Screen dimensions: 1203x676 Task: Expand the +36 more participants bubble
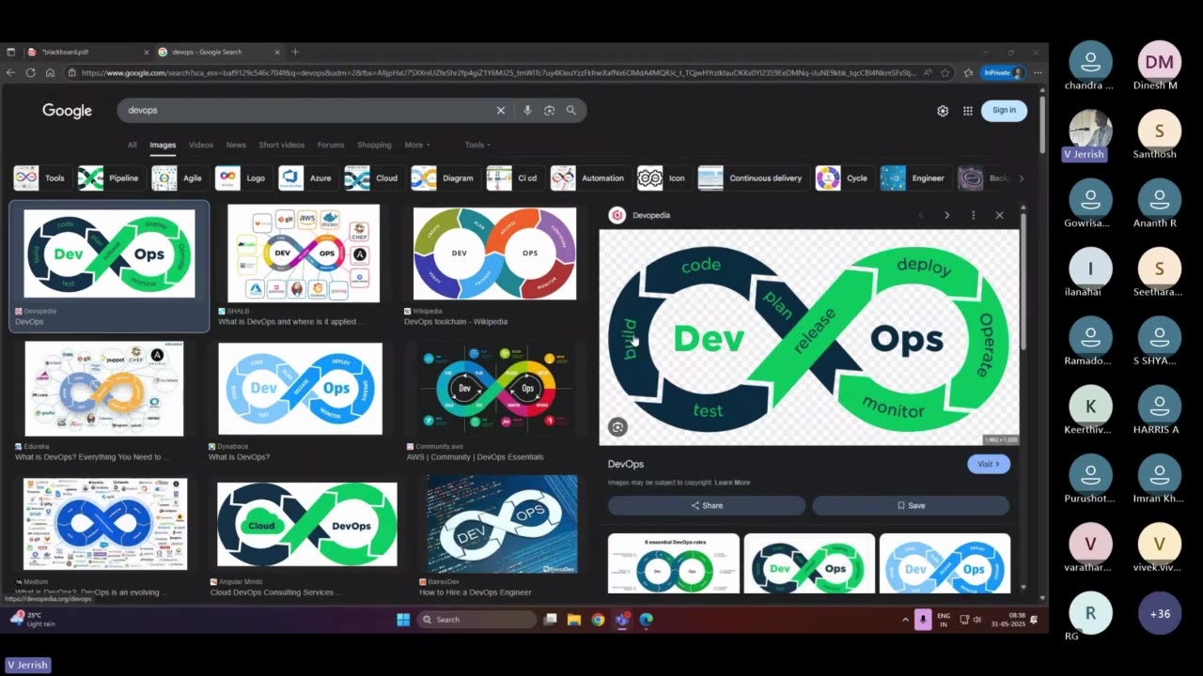click(1160, 613)
